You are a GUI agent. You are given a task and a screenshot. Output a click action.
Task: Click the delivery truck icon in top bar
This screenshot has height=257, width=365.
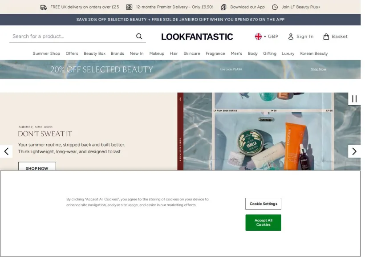(x=44, y=7)
